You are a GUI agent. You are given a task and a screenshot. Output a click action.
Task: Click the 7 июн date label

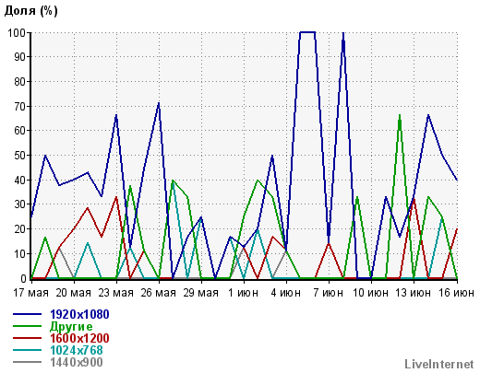(x=329, y=293)
